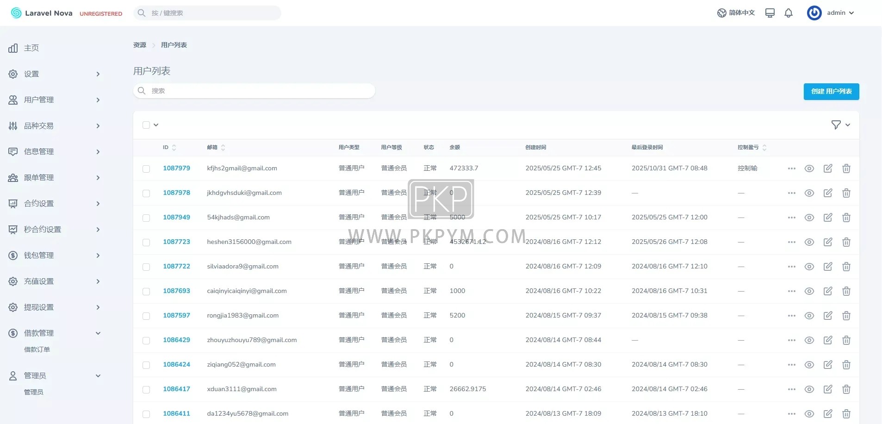Click 资源 breadcrumb link
The width and height of the screenshot is (882, 424).
click(140, 45)
